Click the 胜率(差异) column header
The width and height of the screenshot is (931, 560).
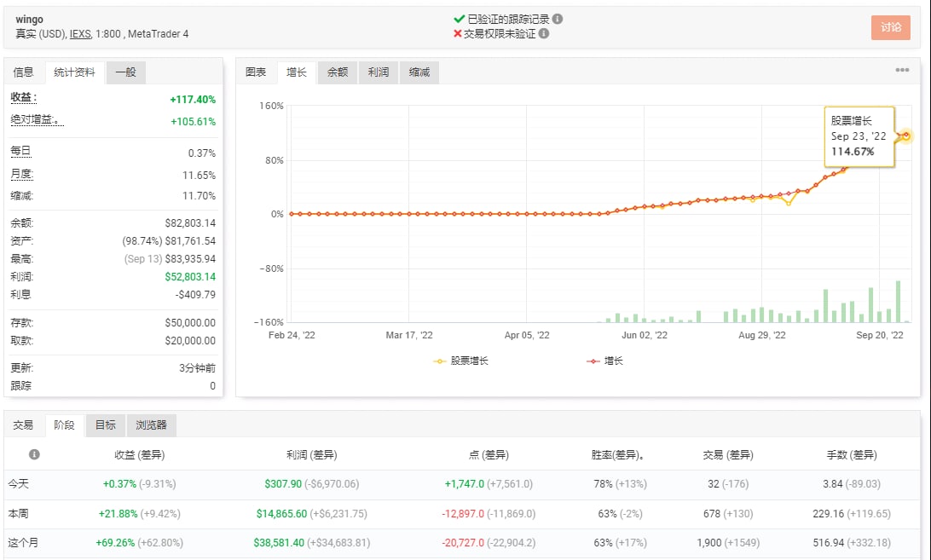click(617, 455)
